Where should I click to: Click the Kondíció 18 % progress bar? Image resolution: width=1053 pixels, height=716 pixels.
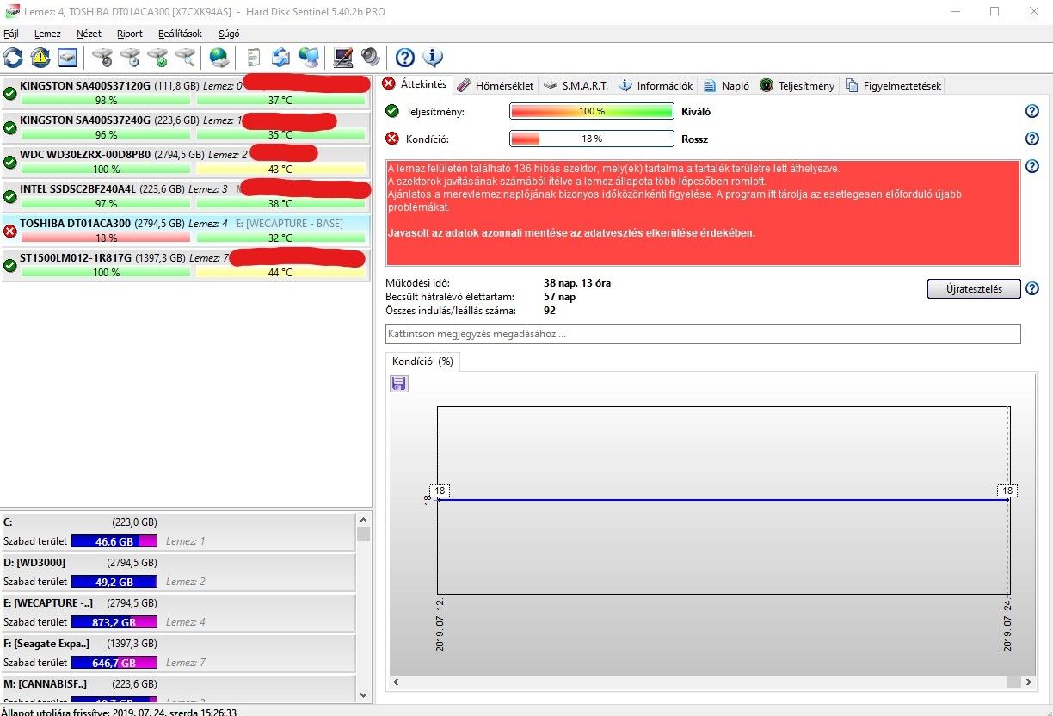[591, 139]
